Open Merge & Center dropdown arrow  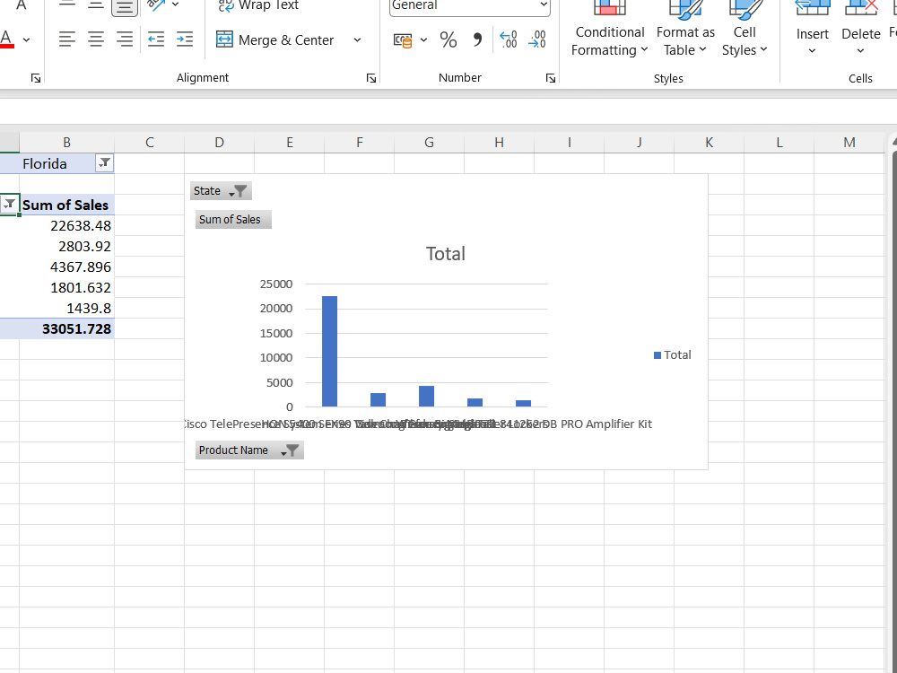pos(358,40)
